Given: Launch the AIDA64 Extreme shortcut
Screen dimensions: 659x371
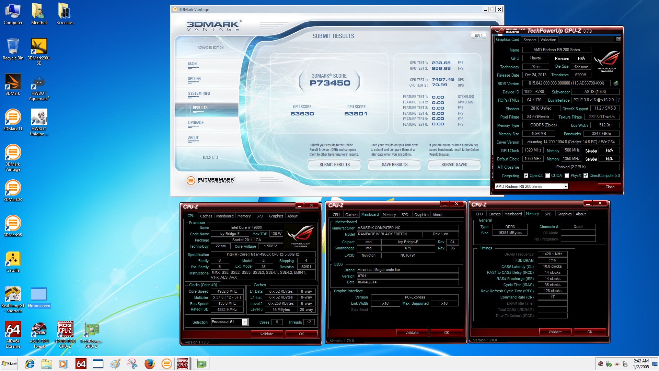Looking at the screenshot, I should 13,335.
